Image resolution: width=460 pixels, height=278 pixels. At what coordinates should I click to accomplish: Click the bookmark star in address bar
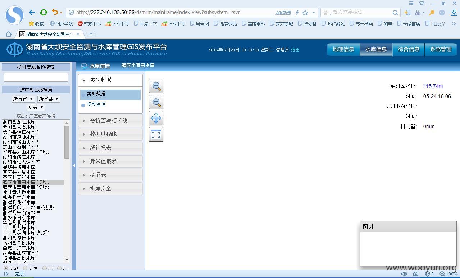[x=305, y=13]
